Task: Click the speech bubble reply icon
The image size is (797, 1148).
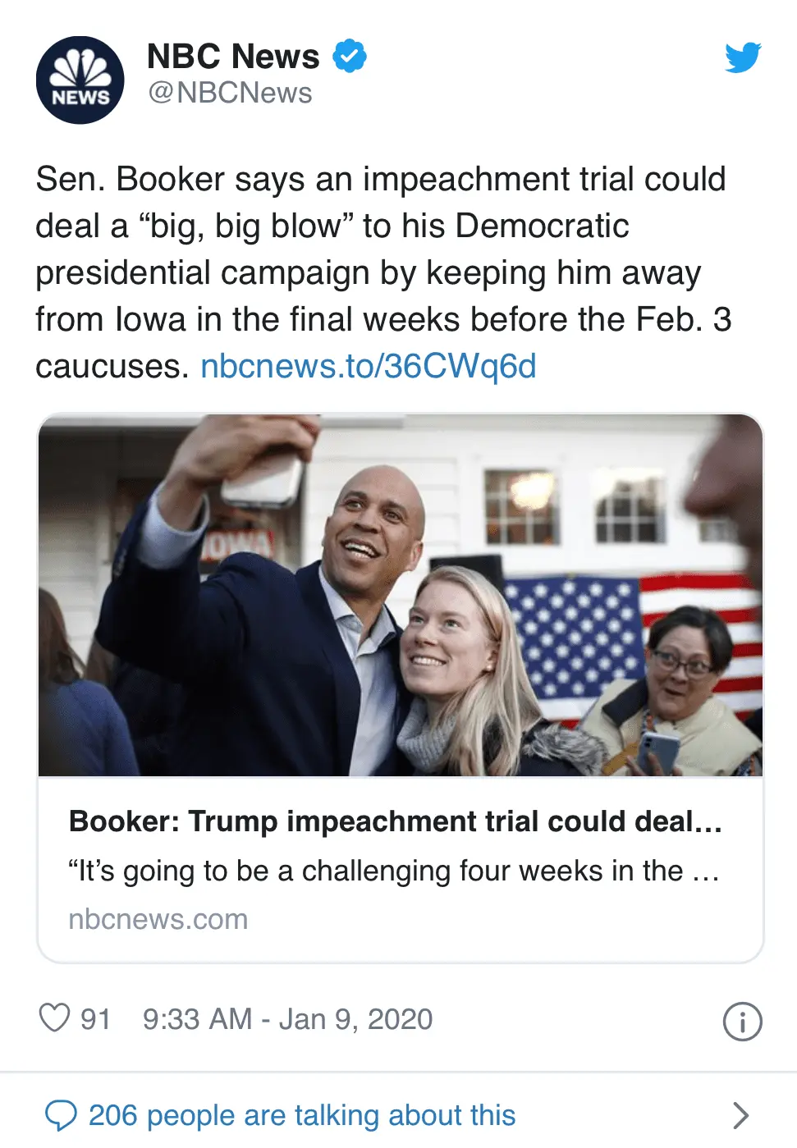Action: click(61, 1115)
